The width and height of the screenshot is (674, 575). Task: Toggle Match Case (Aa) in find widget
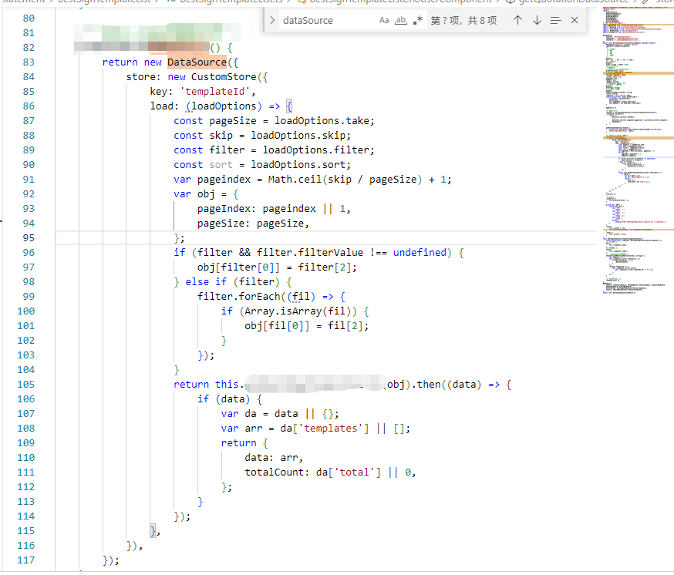(384, 20)
